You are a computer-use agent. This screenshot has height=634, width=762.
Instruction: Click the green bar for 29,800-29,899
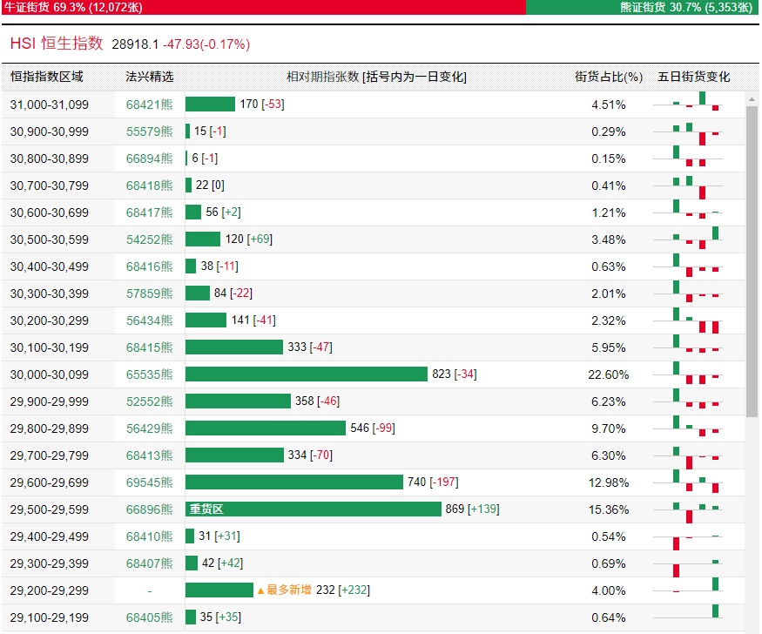[266, 428]
